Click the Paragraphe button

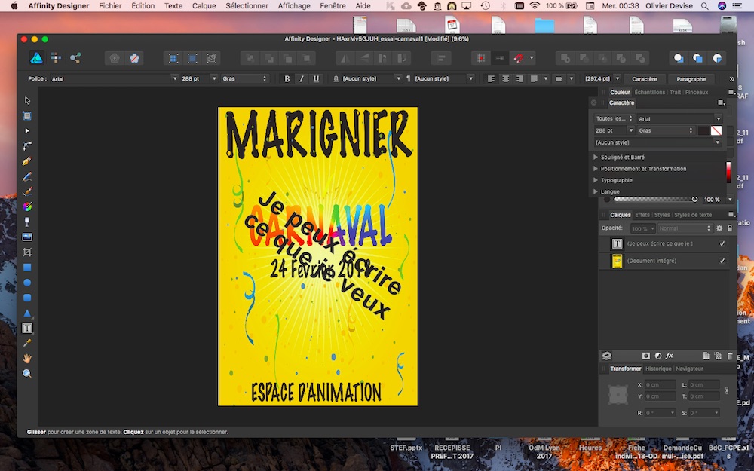691,79
